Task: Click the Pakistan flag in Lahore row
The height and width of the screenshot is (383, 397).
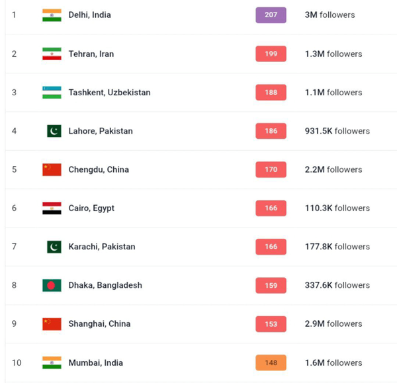Action: (54, 131)
